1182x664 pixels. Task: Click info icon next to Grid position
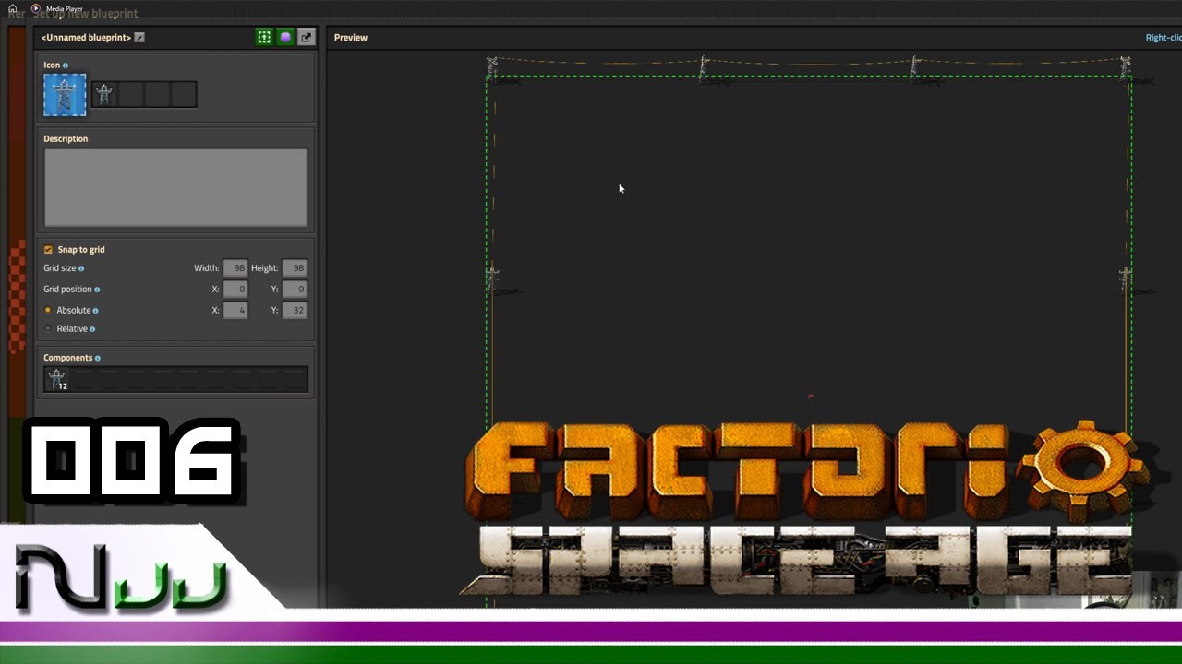click(97, 290)
